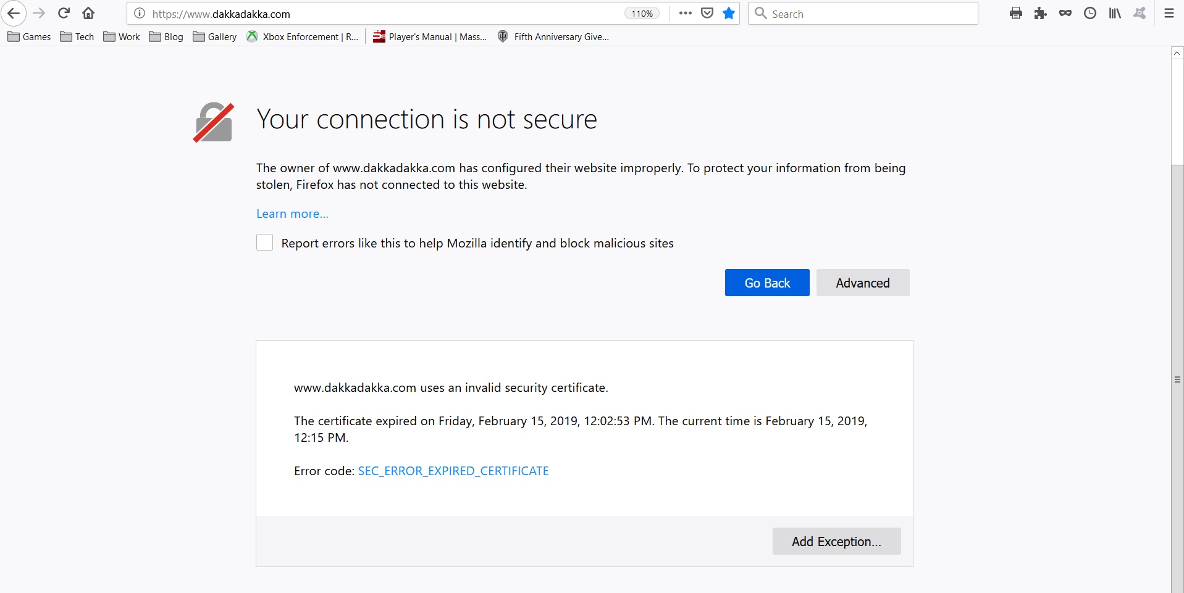Click the Back navigation arrow
The height and width of the screenshot is (593, 1184).
[14, 14]
